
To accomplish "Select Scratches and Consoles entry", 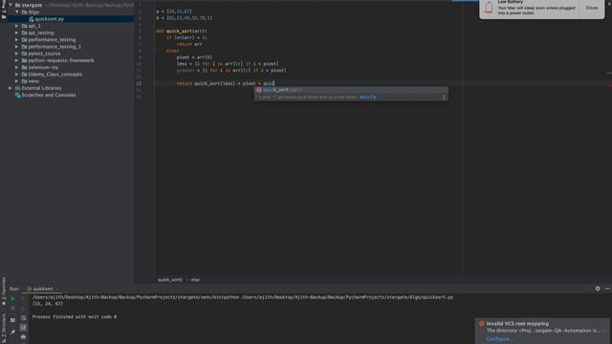I will [49, 96].
